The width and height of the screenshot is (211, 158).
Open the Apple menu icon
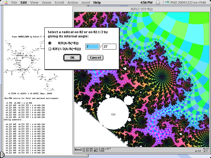click(x=6, y=3)
